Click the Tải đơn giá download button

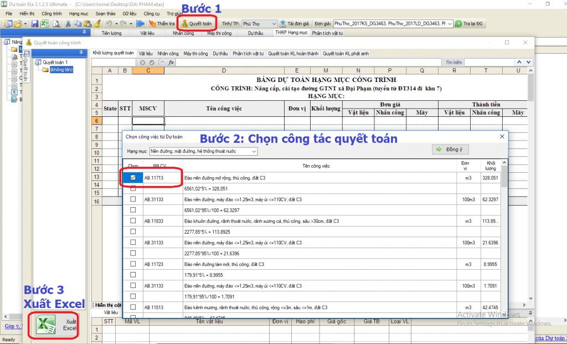(294, 24)
